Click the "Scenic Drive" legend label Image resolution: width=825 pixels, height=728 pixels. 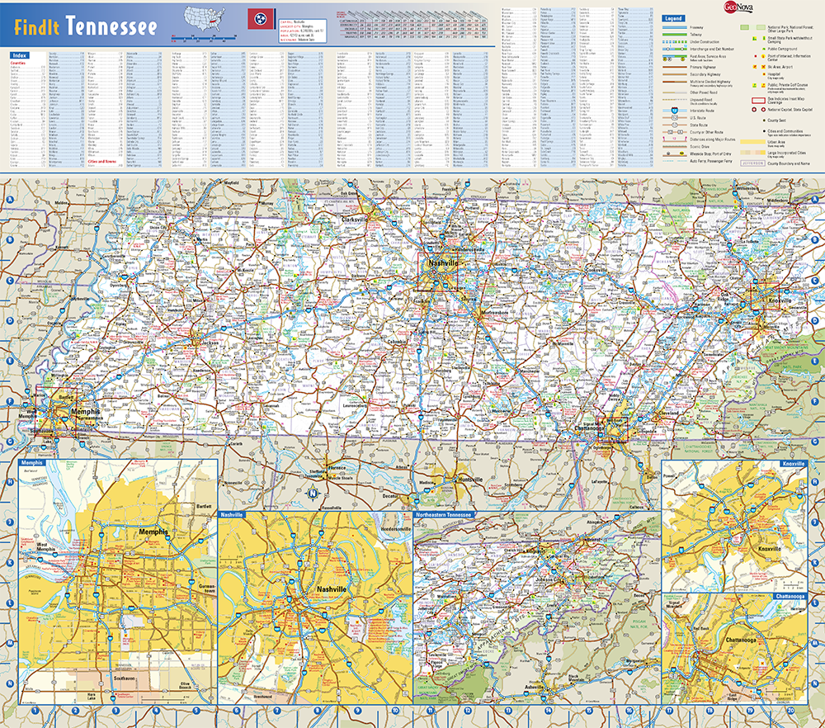(x=700, y=147)
